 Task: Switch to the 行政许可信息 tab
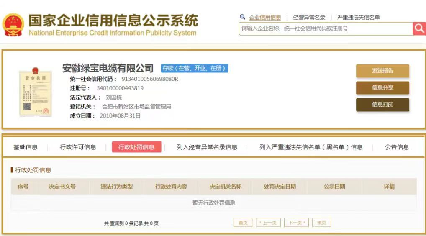tap(78, 147)
